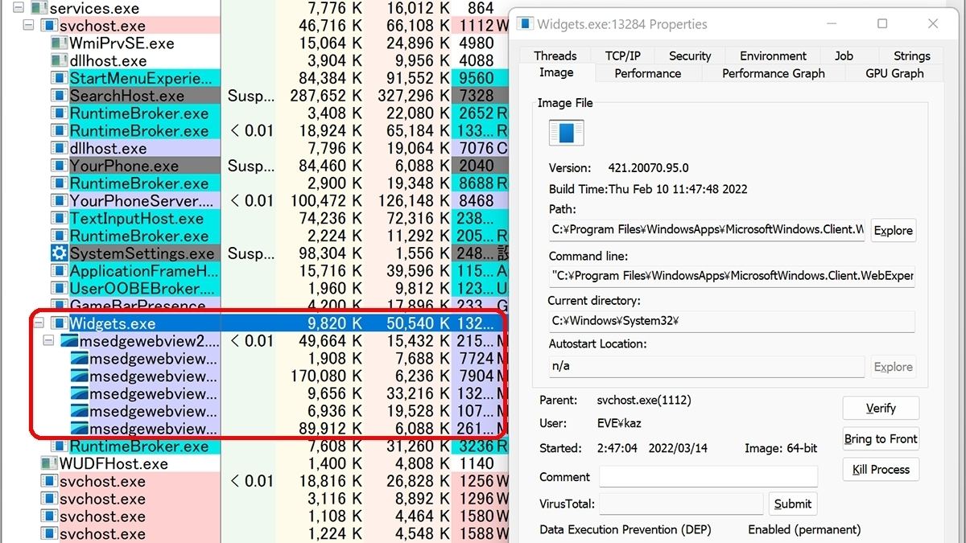The image size is (966, 543).
Task: Click the Kill Process button
Action: click(x=881, y=469)
